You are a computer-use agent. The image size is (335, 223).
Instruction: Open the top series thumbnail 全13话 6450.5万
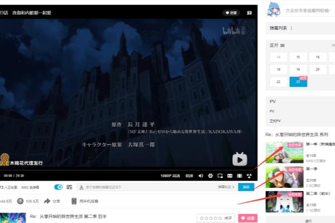click(284, 152)
